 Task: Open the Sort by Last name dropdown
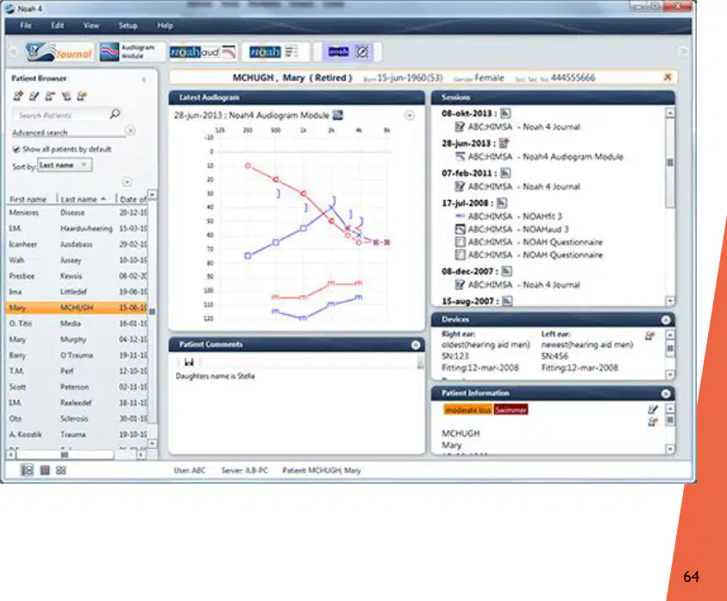tap(65, 165)
